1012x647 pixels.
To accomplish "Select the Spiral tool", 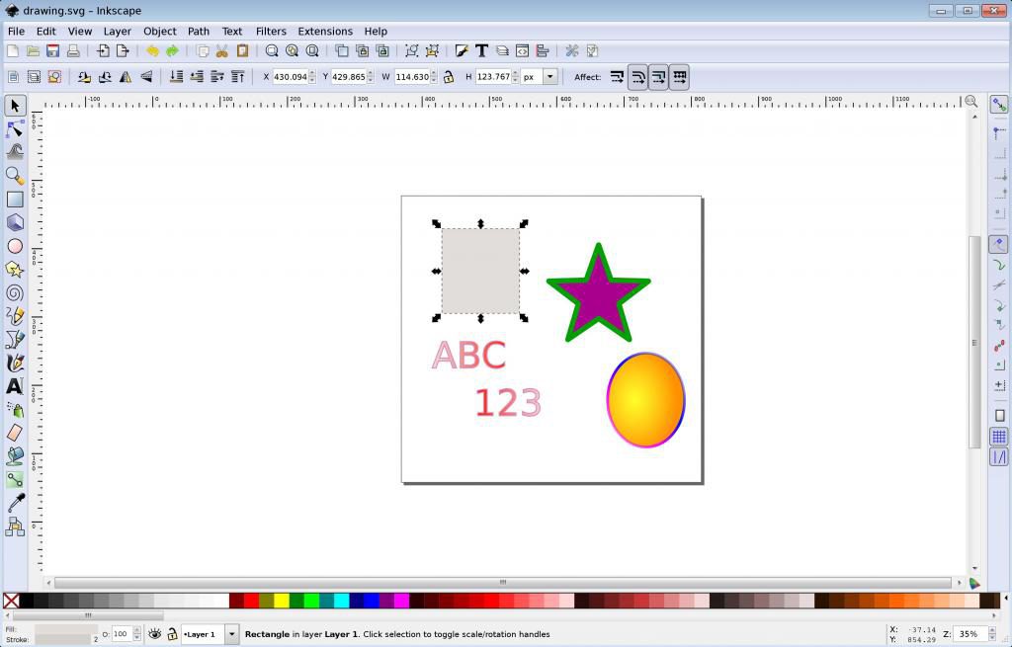I will coord(15,293).
